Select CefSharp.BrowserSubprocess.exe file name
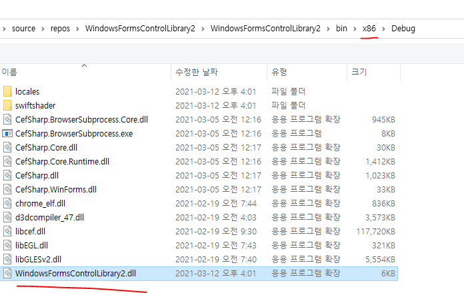This screenshot has height=293, width=464. coord(74,134)
